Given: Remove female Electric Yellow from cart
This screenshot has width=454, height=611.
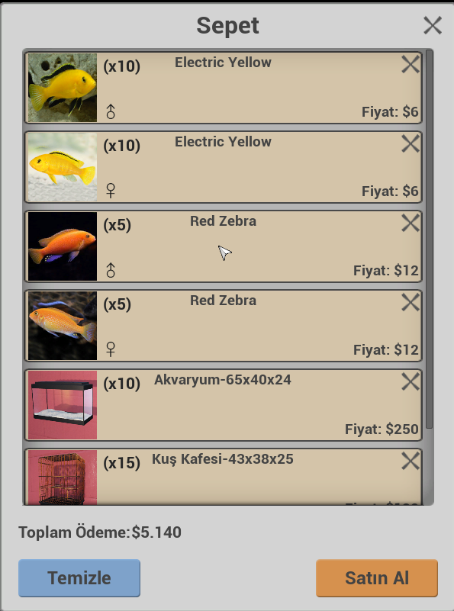Looking at the screenshot, I should (411, 144).
